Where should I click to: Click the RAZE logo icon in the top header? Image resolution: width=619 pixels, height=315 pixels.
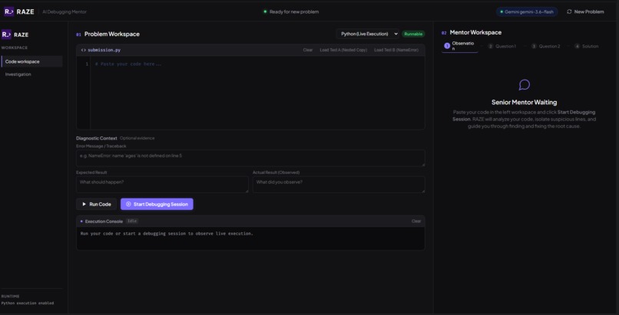click(x=8, y=11)
